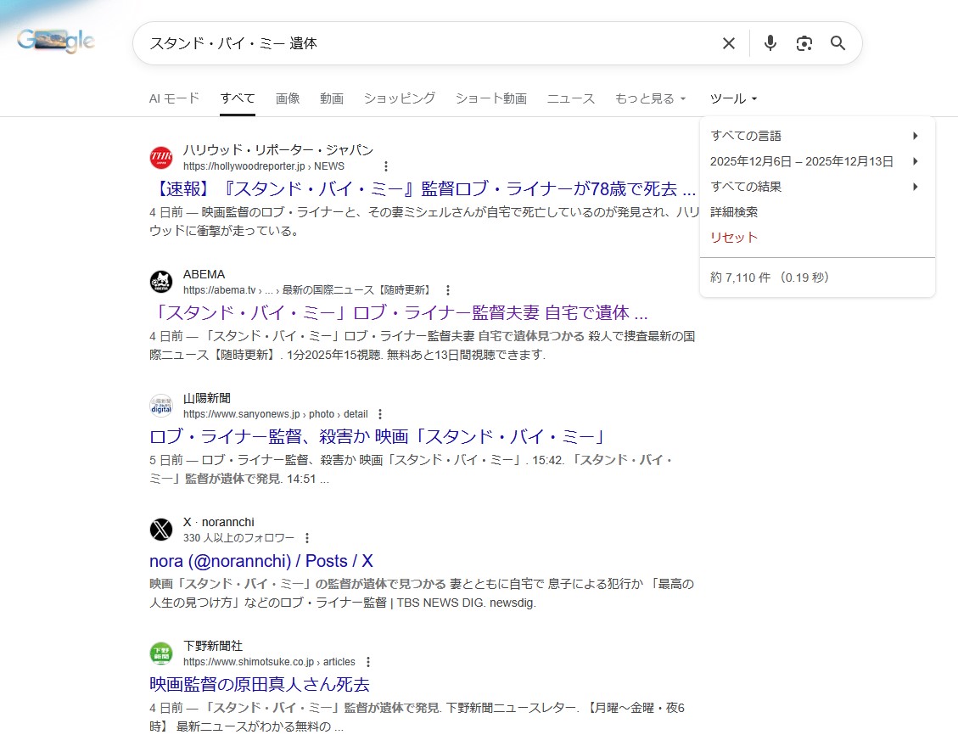Screen dimensions: 958x746
Task: Start voice search with microphone icon
Action: pos(770,43)
